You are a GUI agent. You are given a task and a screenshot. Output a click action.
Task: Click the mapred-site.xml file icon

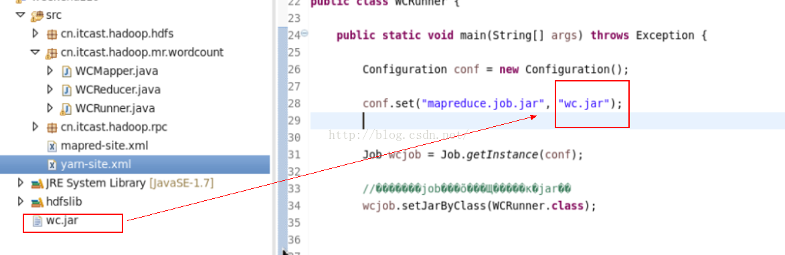[52, 146]
